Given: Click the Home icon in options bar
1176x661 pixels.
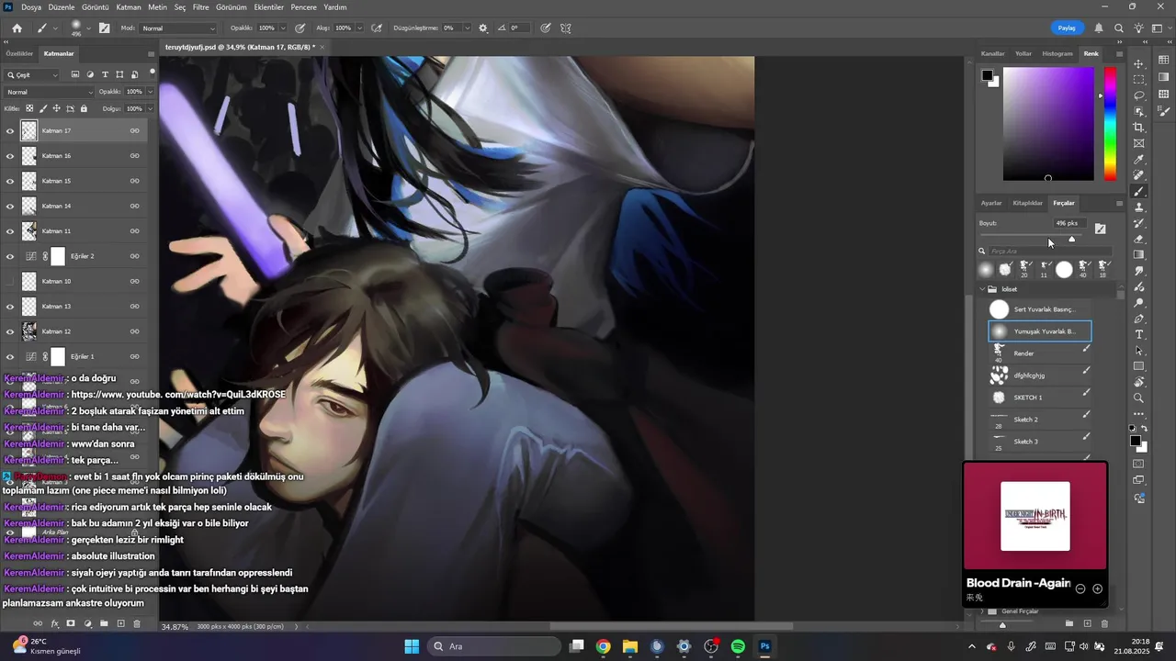Looking at the screenshot, I should click(x=17, y=28).
